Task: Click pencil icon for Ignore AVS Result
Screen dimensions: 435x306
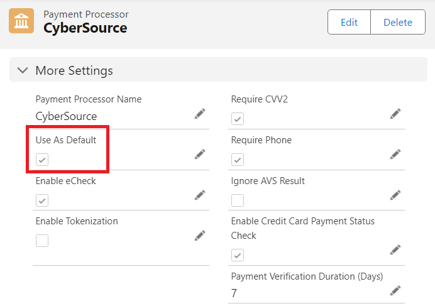Action: [x=395, y=195]
